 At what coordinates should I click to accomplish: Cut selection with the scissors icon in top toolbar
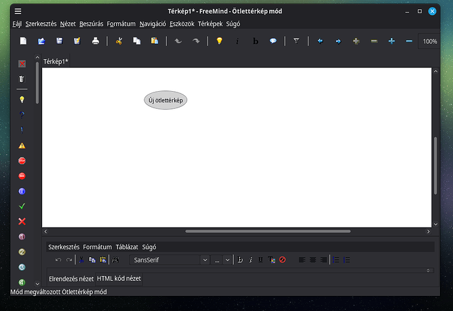pyautogui.click(x=119, y=41)
